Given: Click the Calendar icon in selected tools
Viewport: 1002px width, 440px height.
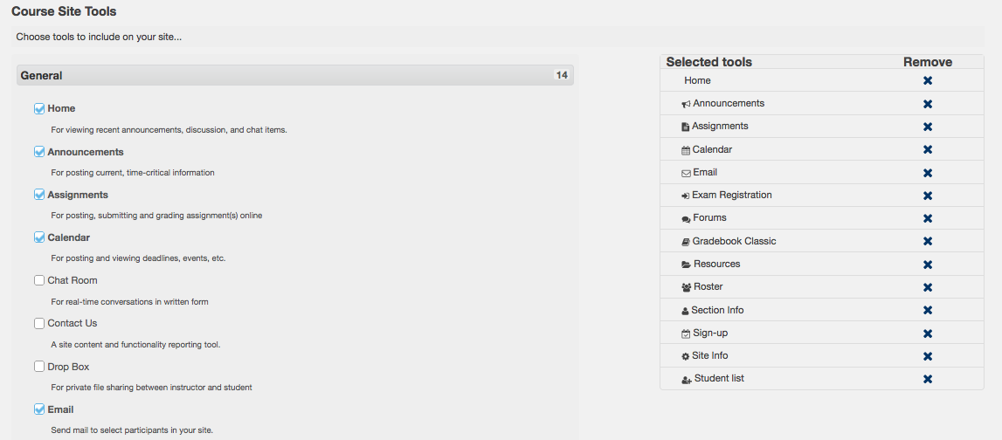Looking at the screenshot, I should point(686,151).
